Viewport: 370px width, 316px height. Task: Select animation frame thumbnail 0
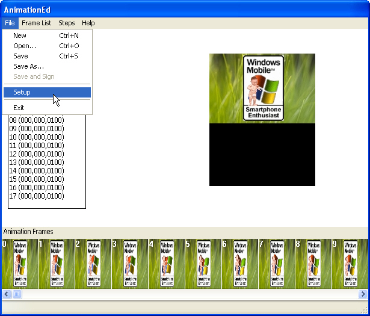[x=20, y=264]
